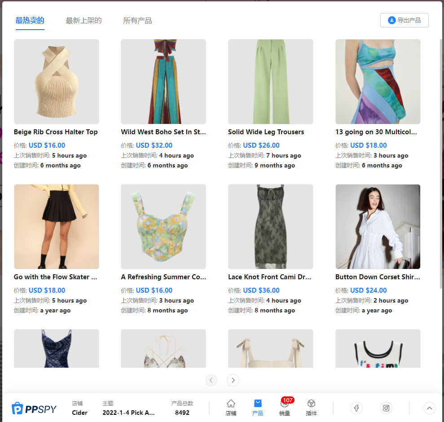The width and height of the screenshot is (444, 422).
Task: Open the cream tie-strap top thumbnail
Action: tap(271, 348)
